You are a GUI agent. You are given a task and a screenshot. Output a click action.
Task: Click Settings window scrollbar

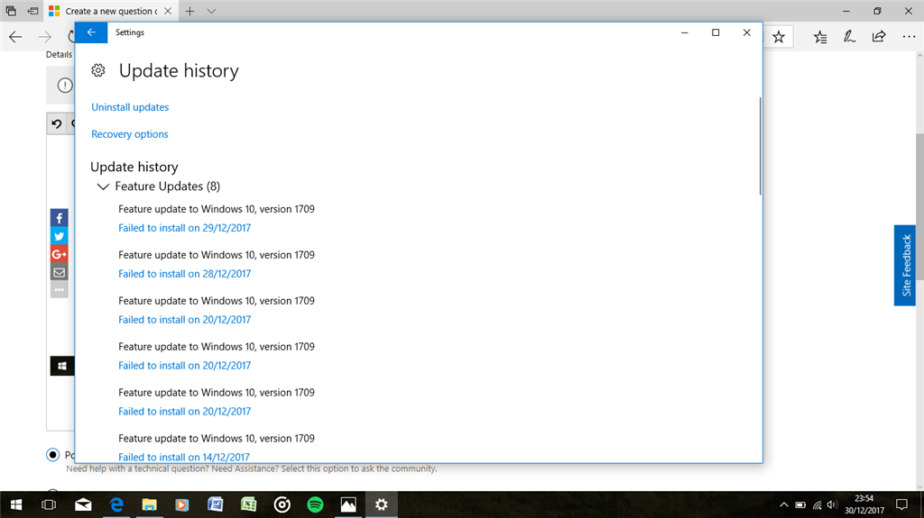pos(760,146)
